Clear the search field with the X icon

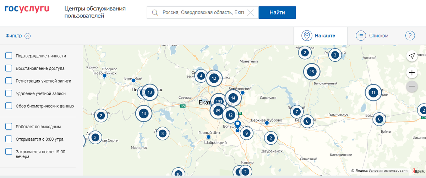250,13
